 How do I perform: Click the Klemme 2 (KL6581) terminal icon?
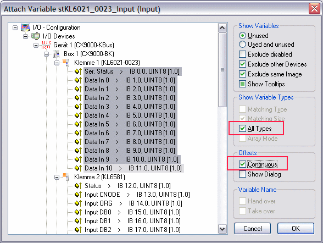66,177
